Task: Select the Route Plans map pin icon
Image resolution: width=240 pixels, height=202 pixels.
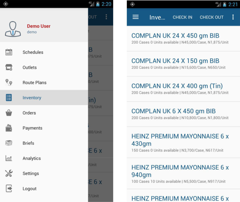Action: coord(9,82)
